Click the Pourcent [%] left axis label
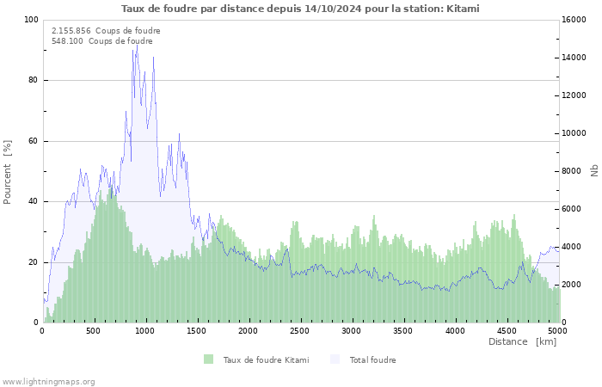Screen dimensions: 602x387 [8, 171]
